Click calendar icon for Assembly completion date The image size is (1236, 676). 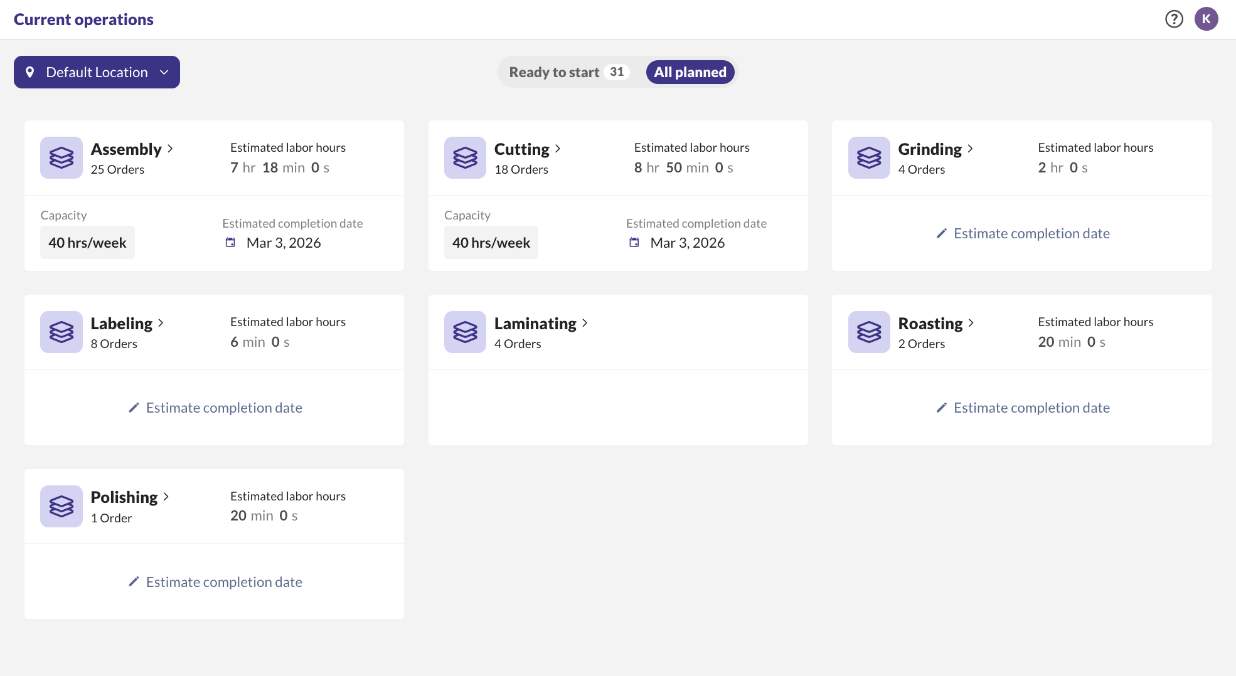pyautogui.click(x=230, y=243)
